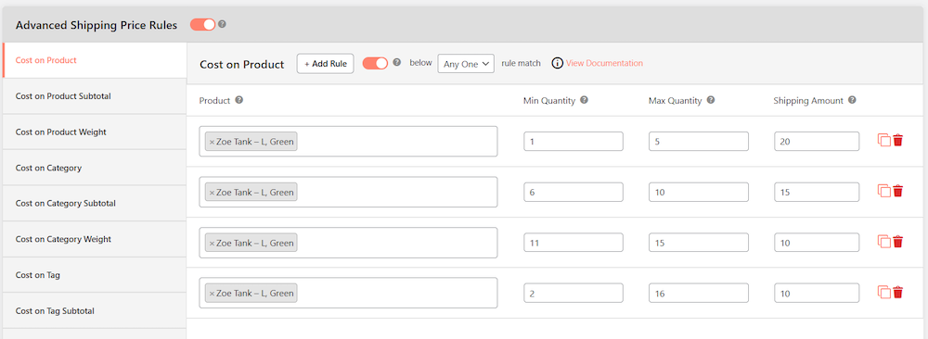
Task: Duplicate the rule with min quantity 6
Action: [883, 192]
